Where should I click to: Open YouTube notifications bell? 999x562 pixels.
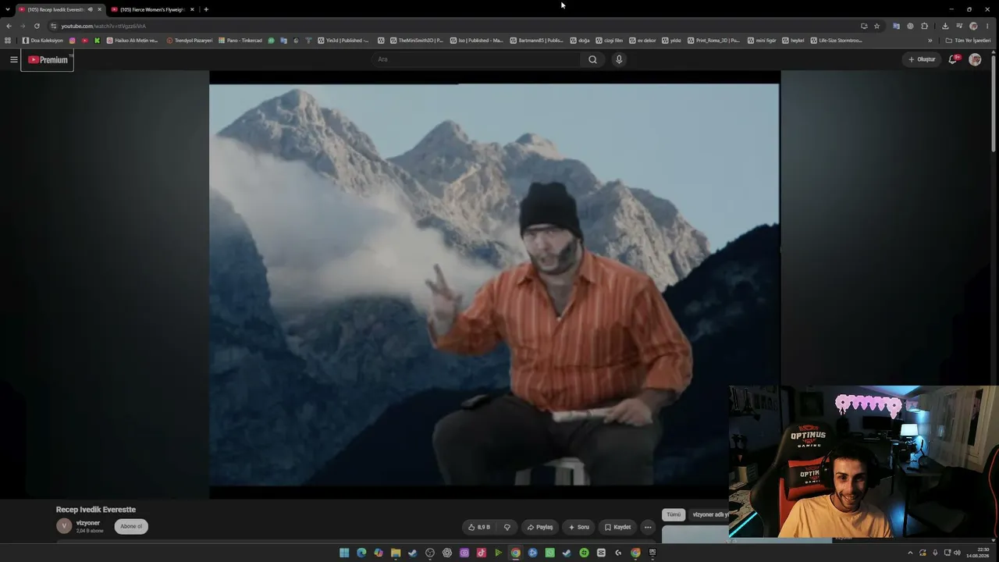pyautogui.click(x=952, y=59)
